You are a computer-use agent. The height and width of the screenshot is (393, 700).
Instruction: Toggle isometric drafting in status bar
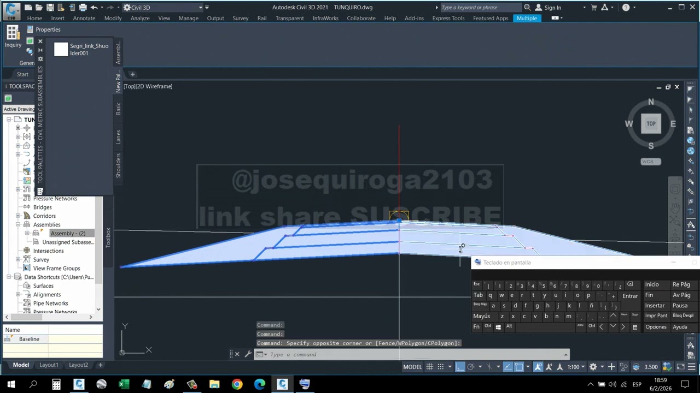click(x=489, y=367)
